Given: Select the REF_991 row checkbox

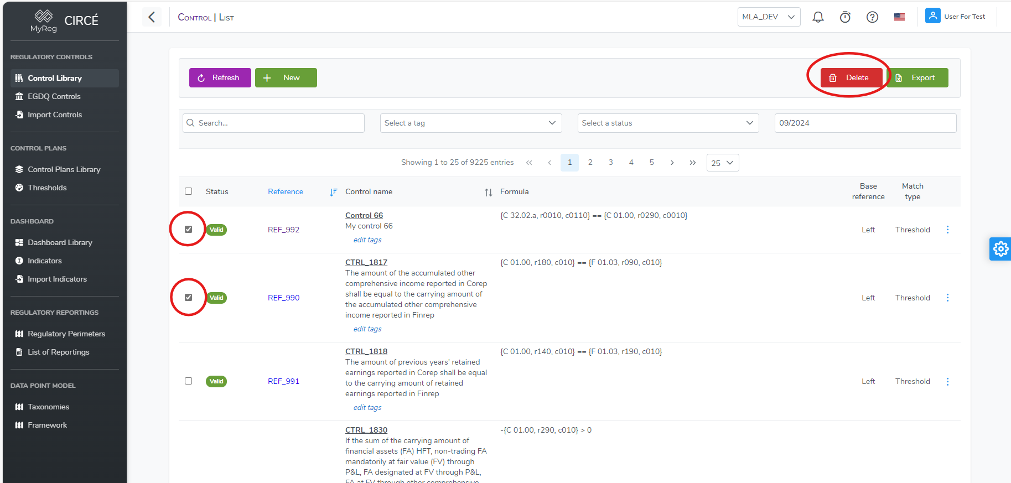Looking at the screenshot, I should (189, 381).
